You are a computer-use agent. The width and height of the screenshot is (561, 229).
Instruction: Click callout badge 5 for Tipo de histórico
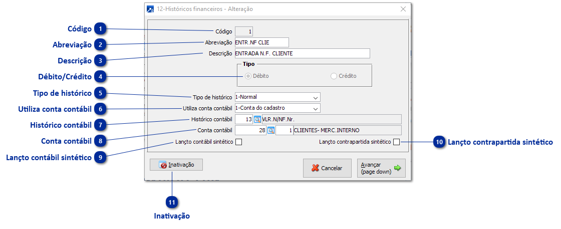tap(101, 93)
